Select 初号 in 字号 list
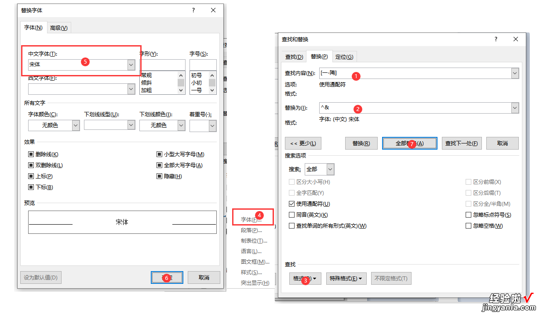The width and height of the screenshot is (543, 315). click(197, 75)
